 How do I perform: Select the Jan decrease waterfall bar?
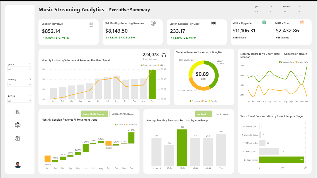[x=47, y=159]
